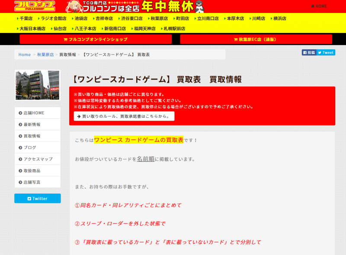Open 秋葉原EC店（通販） cart button

(256, 39)
